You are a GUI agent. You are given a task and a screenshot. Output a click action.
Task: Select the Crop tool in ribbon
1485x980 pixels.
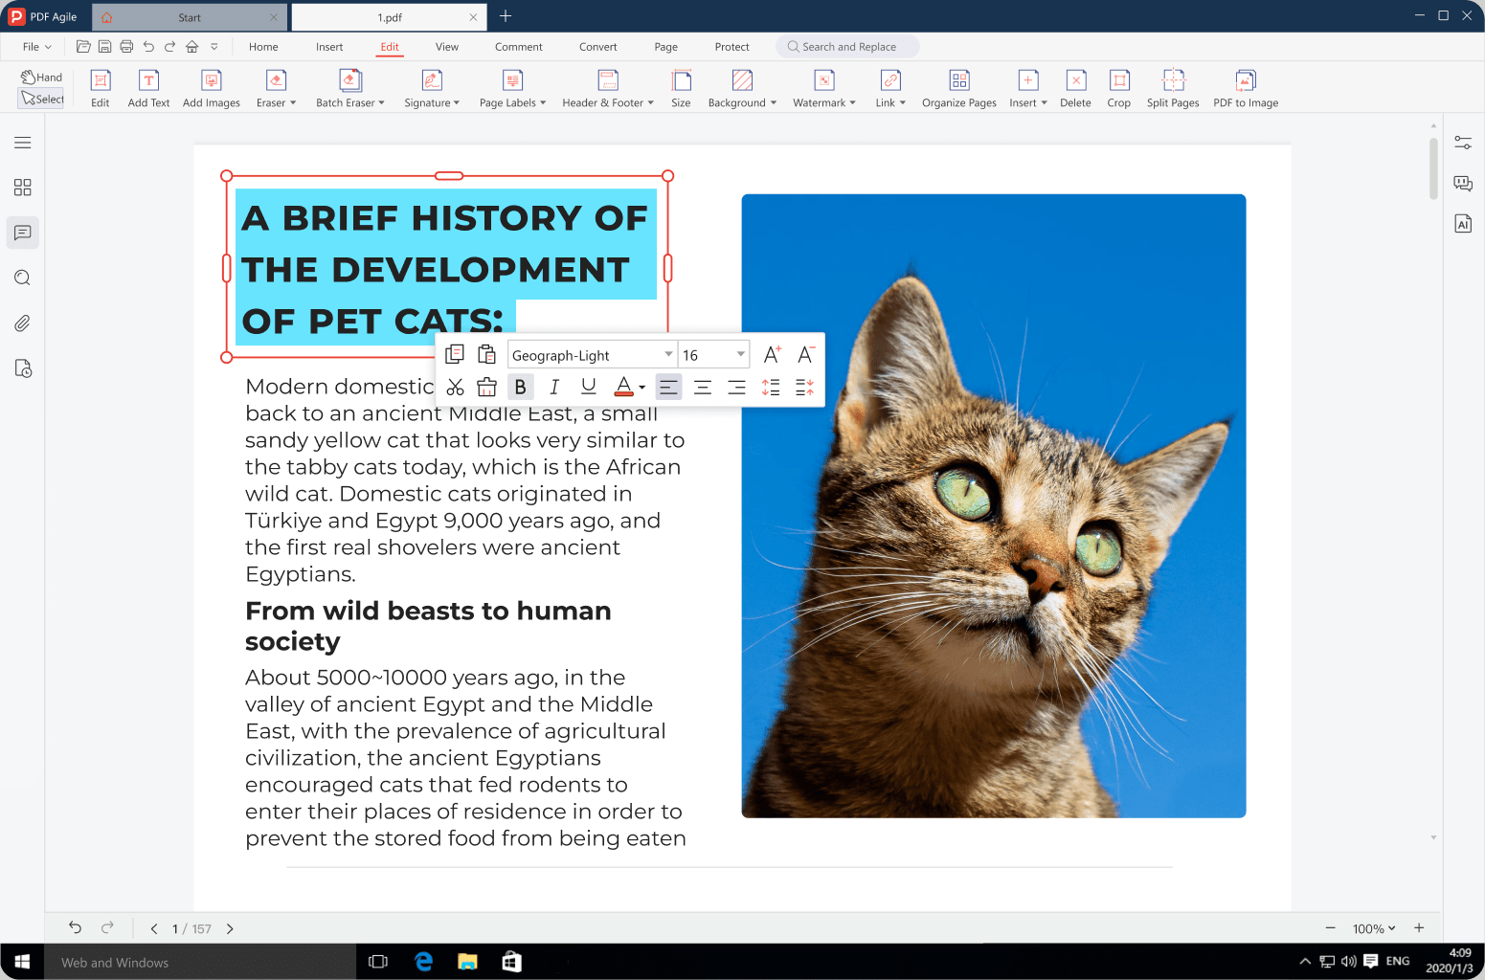point(1118,88)
